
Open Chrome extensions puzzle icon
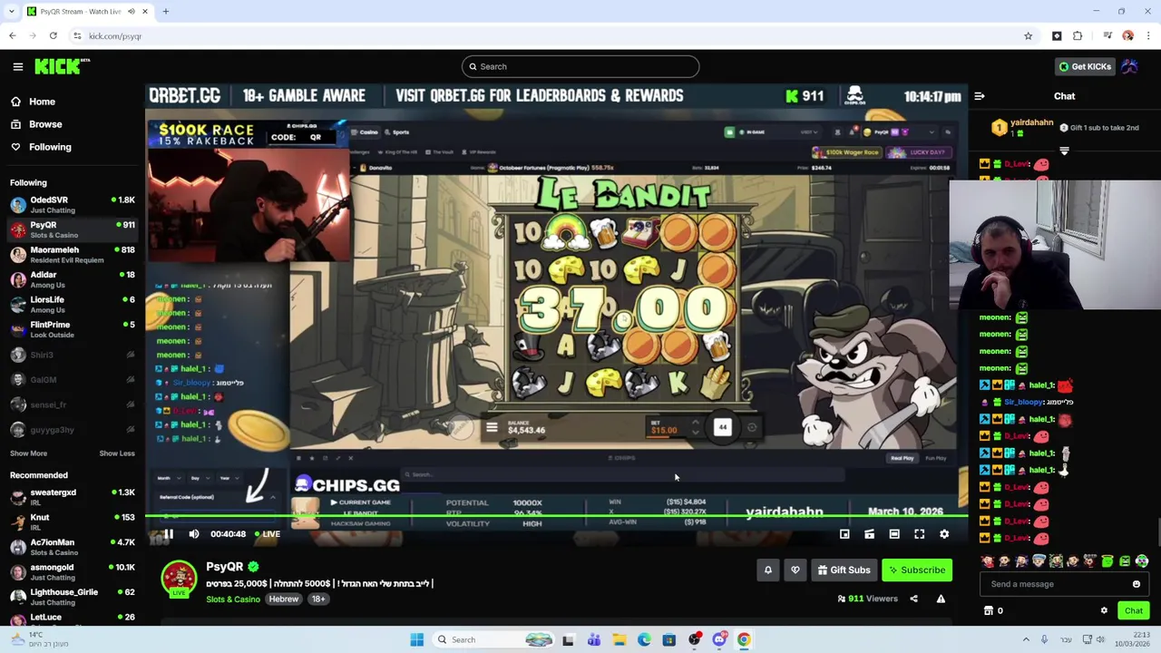point(1078,36)
